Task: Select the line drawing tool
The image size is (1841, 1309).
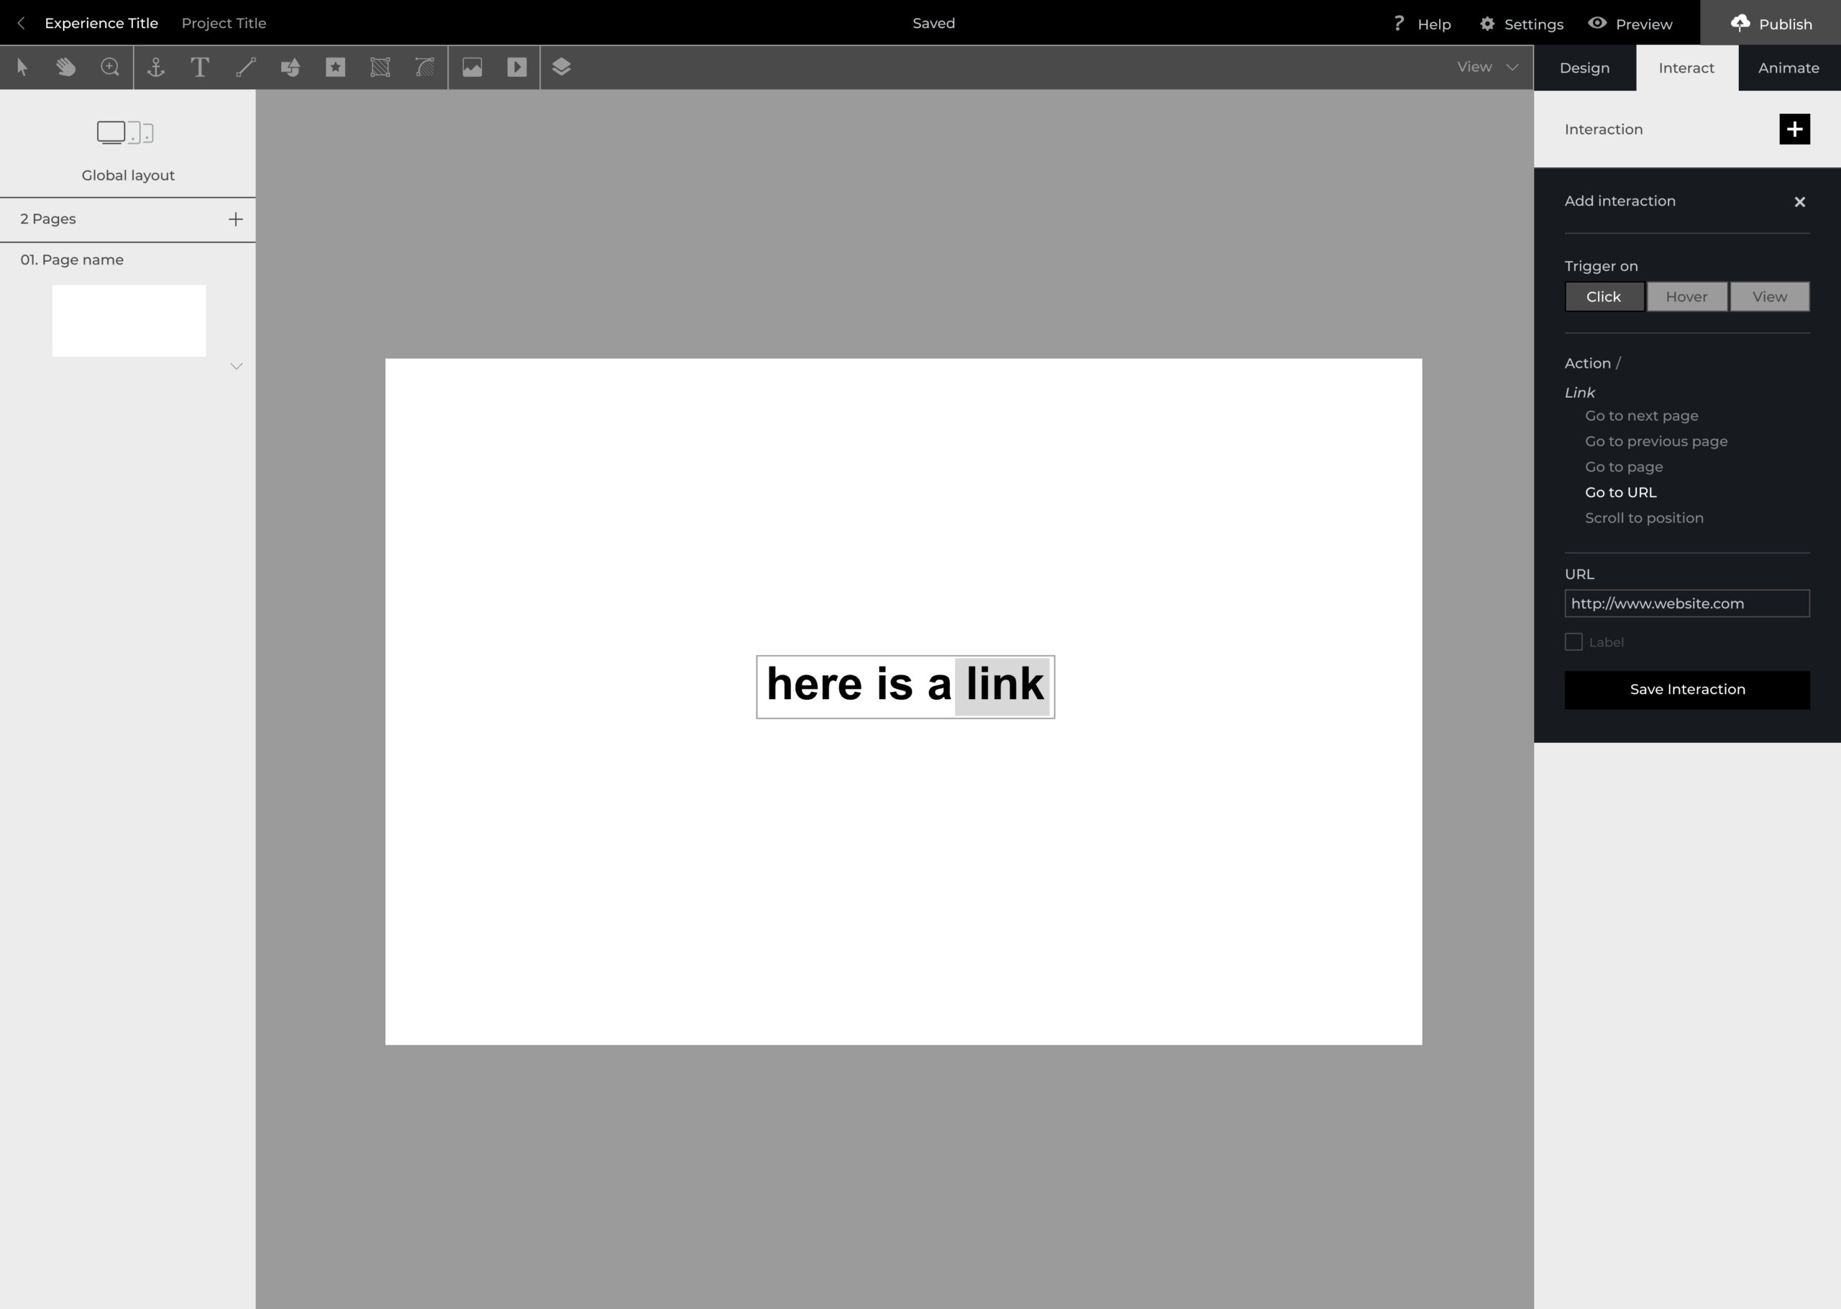Action: [x=246, y=67]
